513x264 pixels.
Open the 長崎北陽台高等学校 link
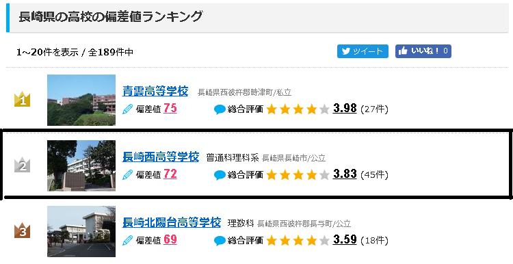(172, 223)
